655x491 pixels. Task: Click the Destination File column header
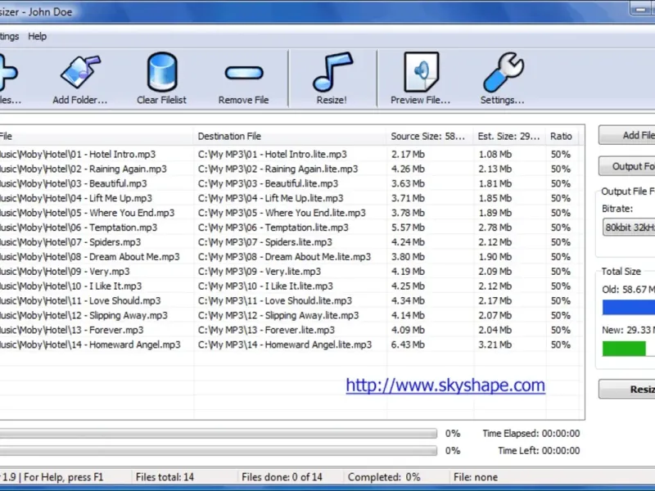point(290,136)
